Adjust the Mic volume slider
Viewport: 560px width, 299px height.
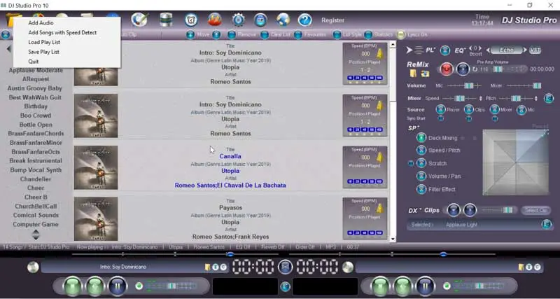pos(464,85)
